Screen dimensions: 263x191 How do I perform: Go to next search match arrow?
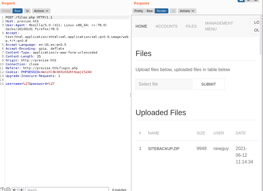pos(21,190)
